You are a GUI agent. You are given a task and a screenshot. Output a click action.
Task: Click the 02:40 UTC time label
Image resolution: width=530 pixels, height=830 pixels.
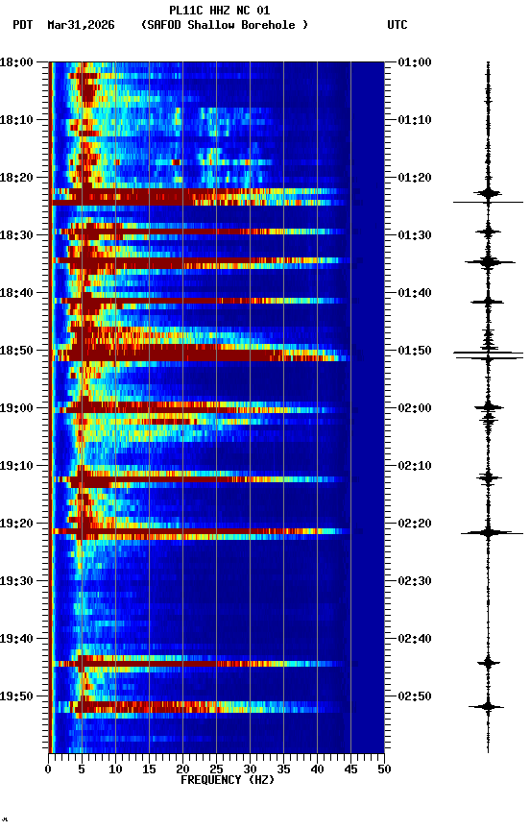tap(415, 640)
